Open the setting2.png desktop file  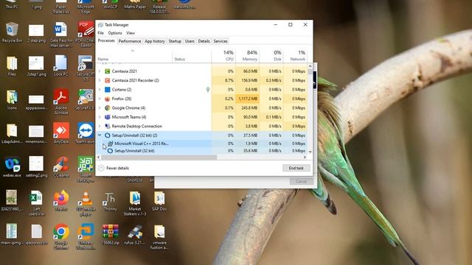pos(36,163)
